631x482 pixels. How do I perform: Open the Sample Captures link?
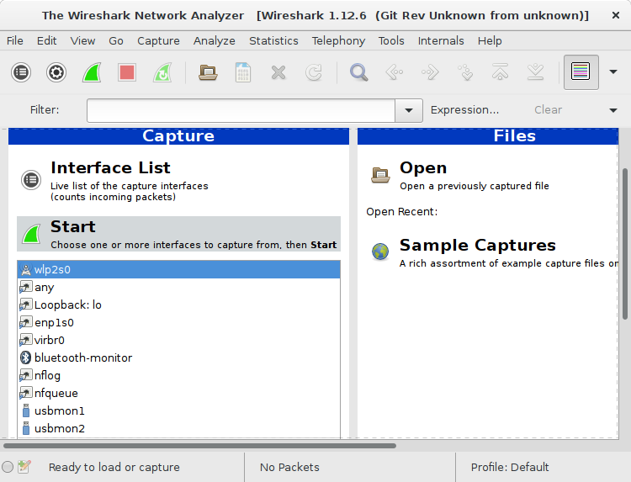(x=477, y=245)
